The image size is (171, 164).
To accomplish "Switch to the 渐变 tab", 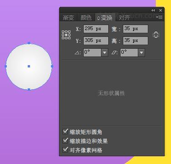I will [x=68, y=18].
